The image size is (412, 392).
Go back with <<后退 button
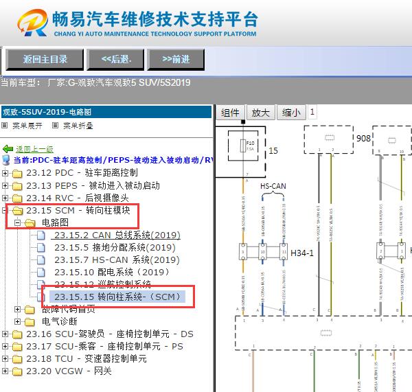point(115,59)
